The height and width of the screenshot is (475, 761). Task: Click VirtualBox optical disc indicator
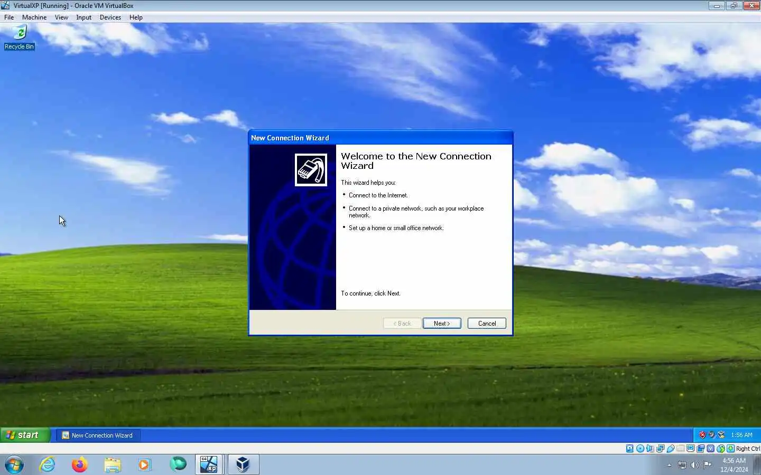point(640,449)
